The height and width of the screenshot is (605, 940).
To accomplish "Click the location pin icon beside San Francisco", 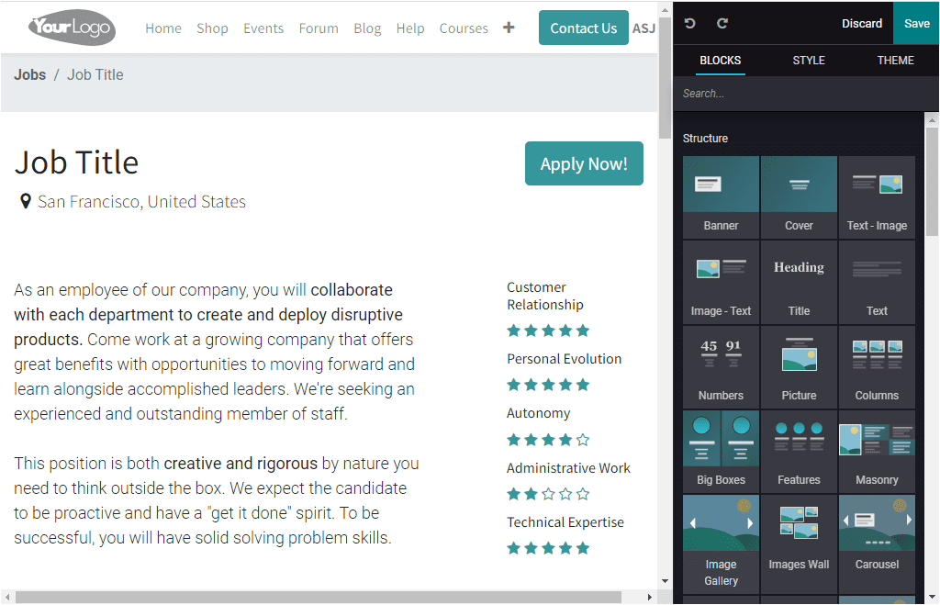I will [26, 201].
